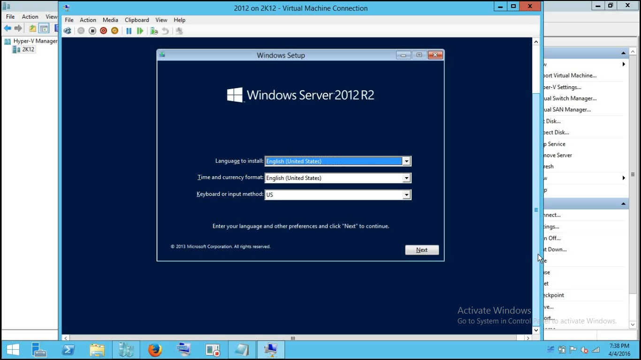Click the VM window vertical scrollbar down arrow
Image resolution: width=641 pixels, height=360 pixels.
536,330
